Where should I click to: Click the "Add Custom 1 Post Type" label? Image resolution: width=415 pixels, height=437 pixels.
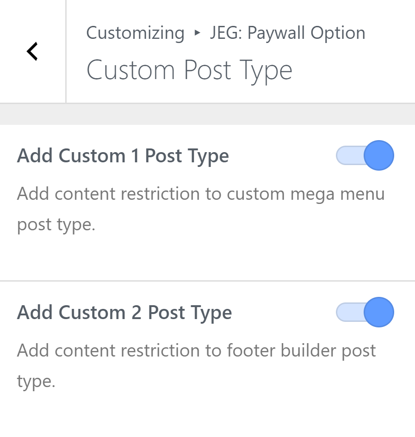123,156
